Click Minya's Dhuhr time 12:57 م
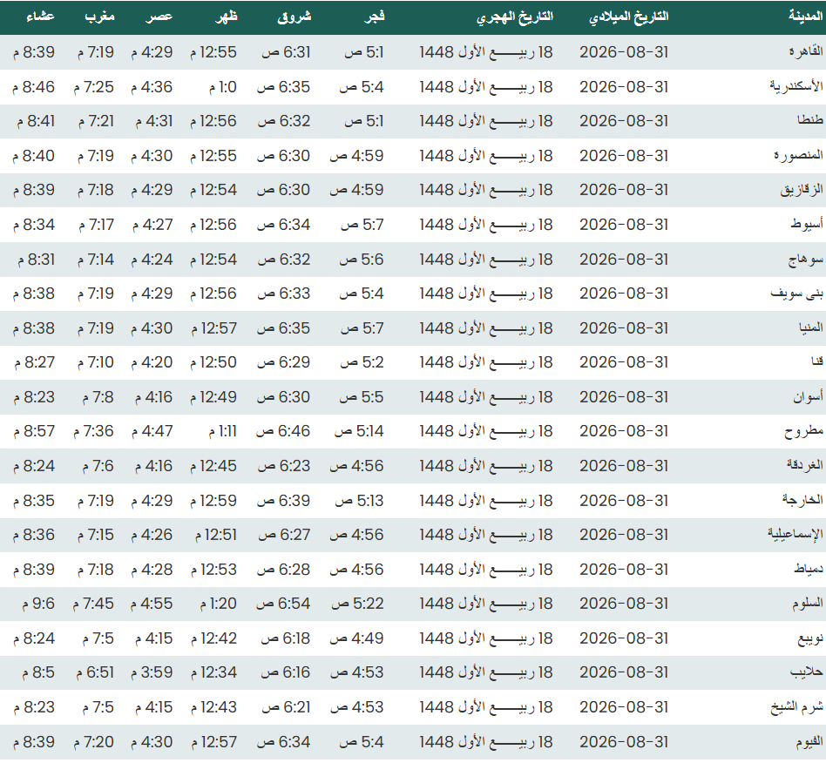 (x=213, y=328)
